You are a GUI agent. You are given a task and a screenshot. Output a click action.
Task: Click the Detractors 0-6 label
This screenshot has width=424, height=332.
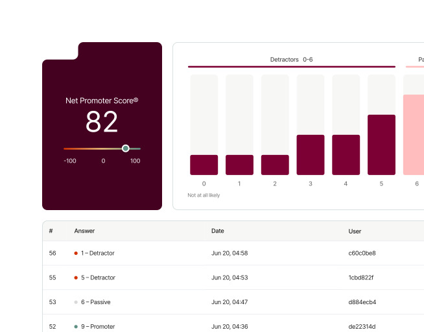(291, 60)
